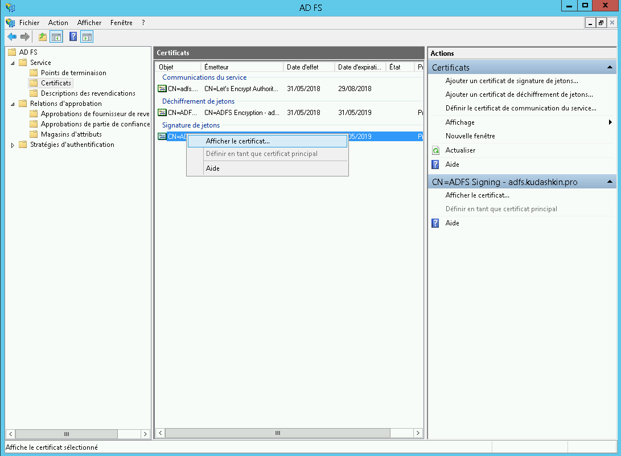
Task: Click certificate icon of CN=adfs Let's Encrypt row
Action: (162, 88)
